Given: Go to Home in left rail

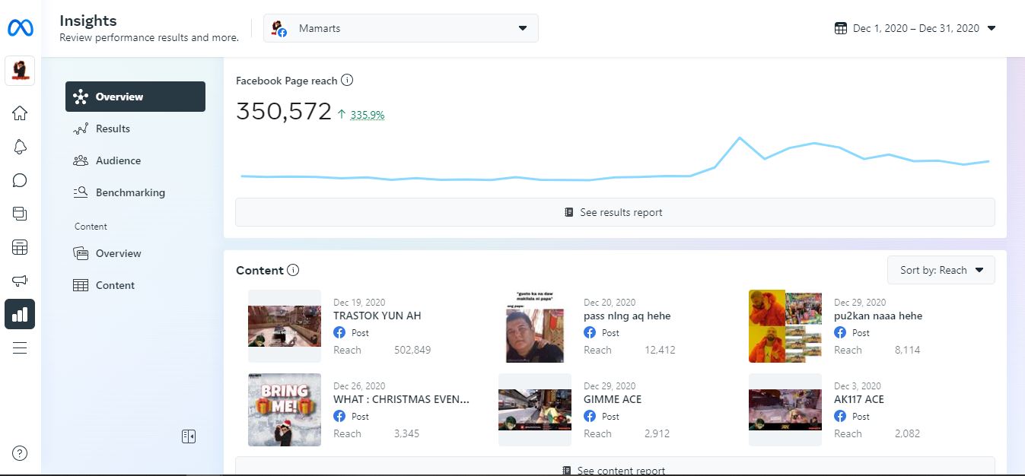Looking at the screenshot, I should click(20, 113).
